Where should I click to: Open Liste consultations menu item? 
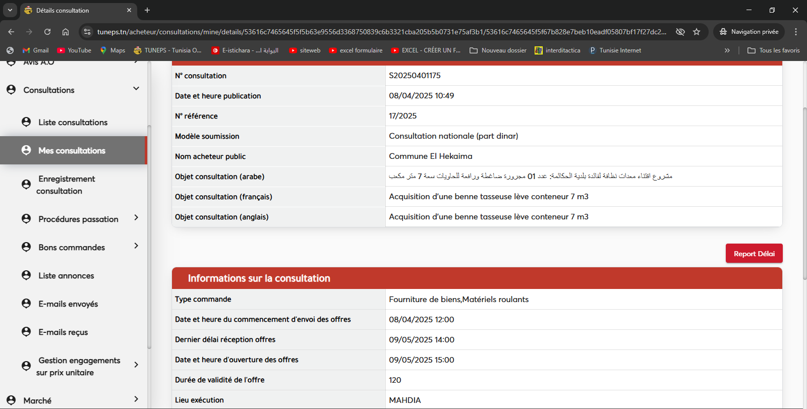[x=73, y=123]
